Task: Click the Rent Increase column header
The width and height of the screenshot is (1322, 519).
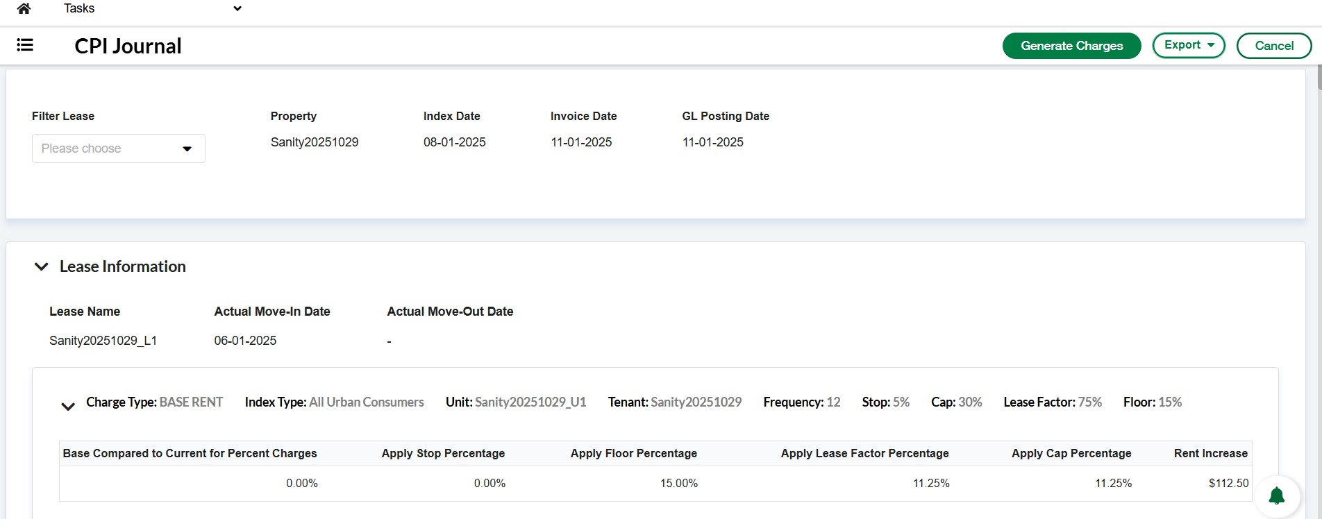Action: [x=1211, y=453]
